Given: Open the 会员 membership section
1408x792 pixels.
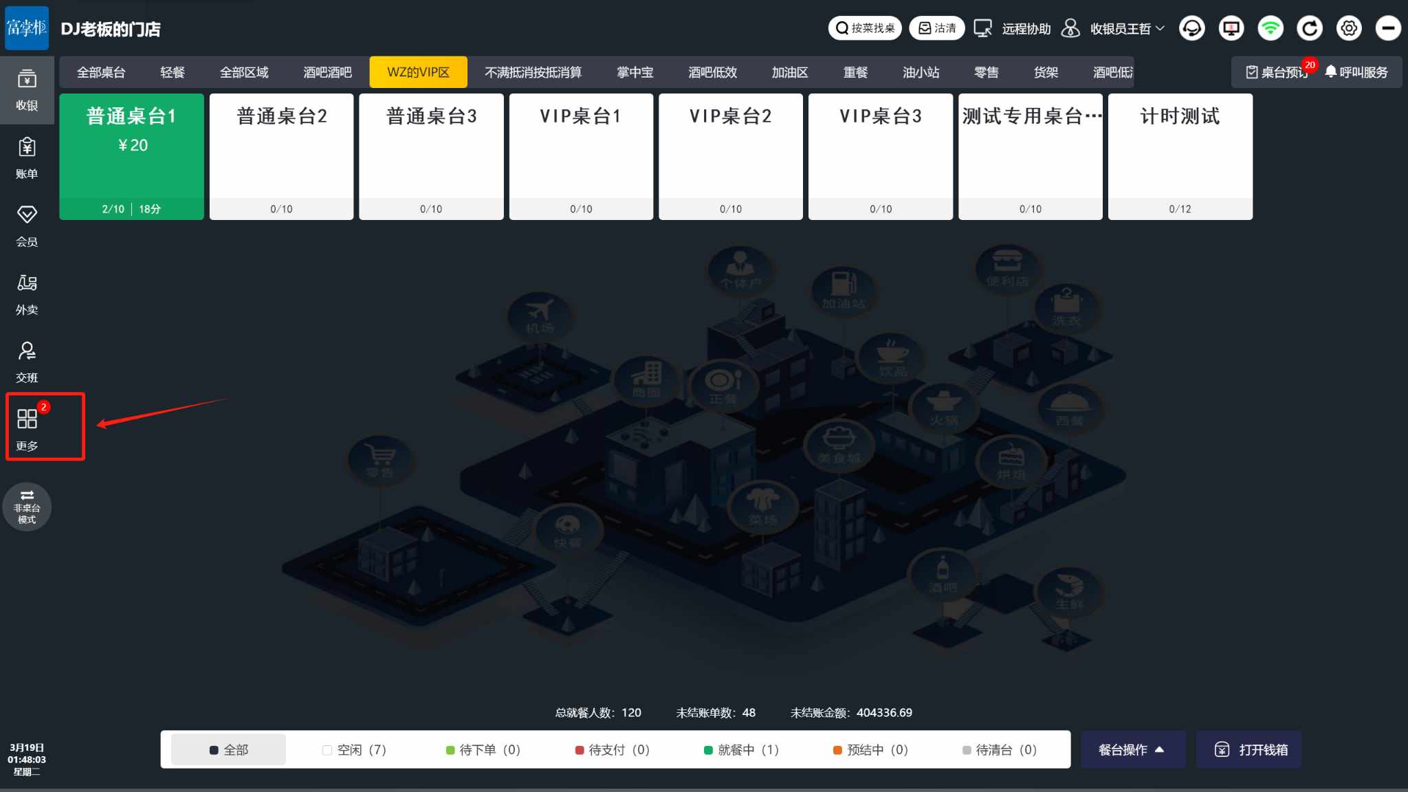Looking at the screenshot, I should [27, 227].
